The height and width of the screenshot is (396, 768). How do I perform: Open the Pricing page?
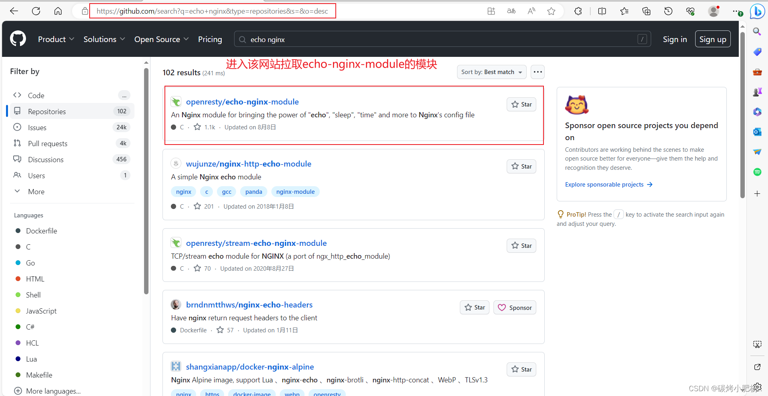pyautogui.click(x=210, y=39)
